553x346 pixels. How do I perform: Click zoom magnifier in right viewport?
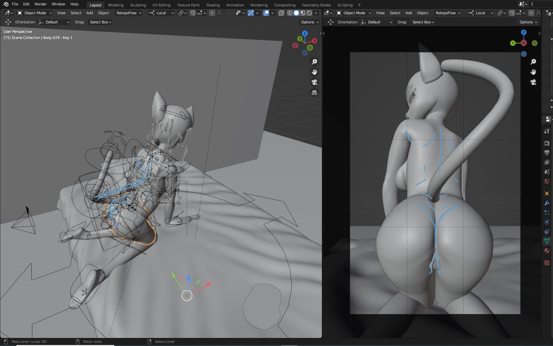533,62
